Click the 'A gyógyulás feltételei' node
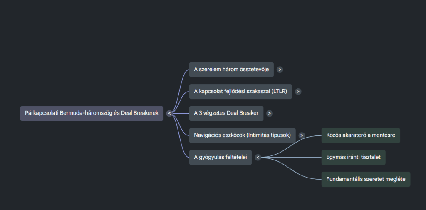Viewport: 426px width, 210px height. [220, 157]
